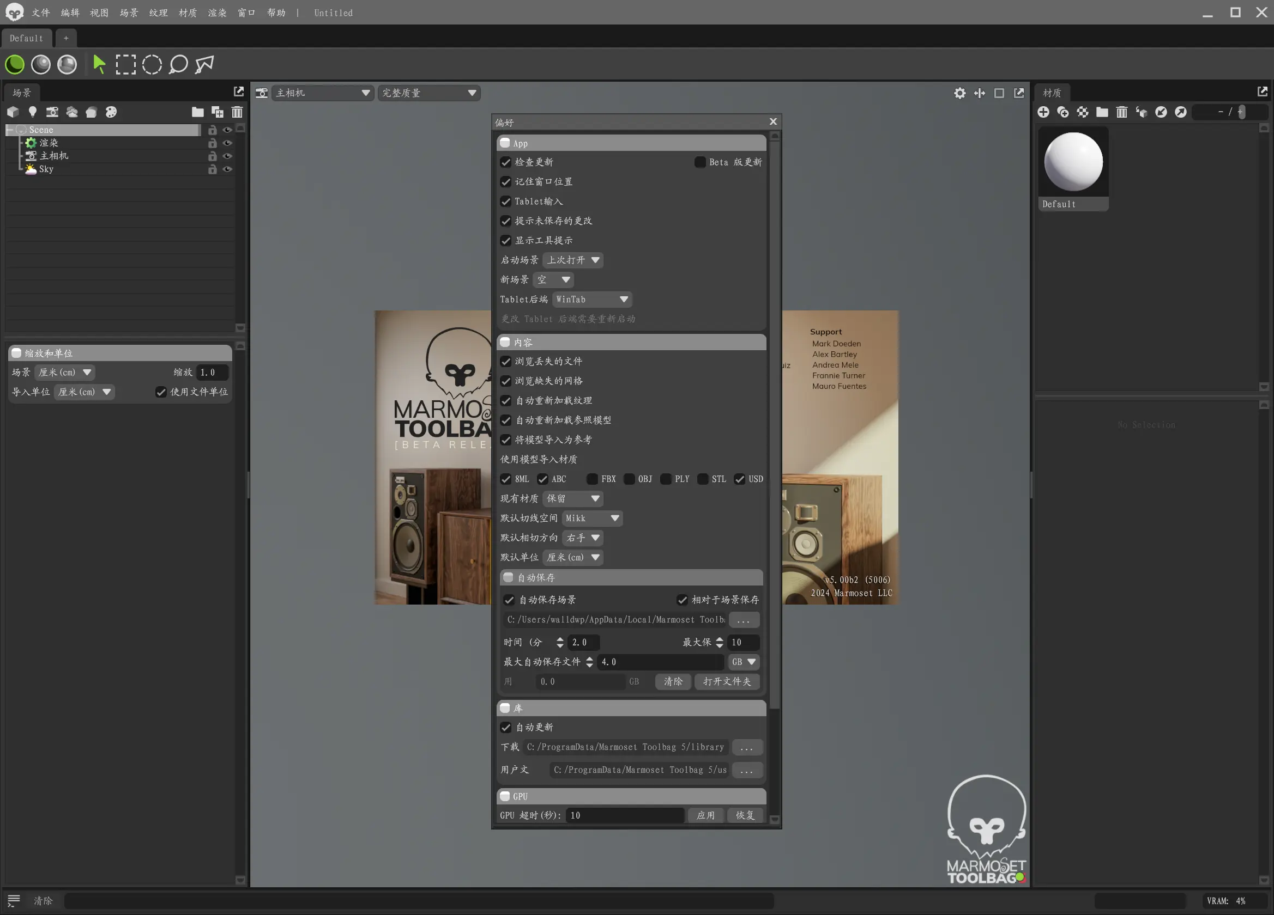Viewport: 1274px width, 915px height.
Task: Toggle 记住窗口位置 checkbox
Action: (505, 182)
